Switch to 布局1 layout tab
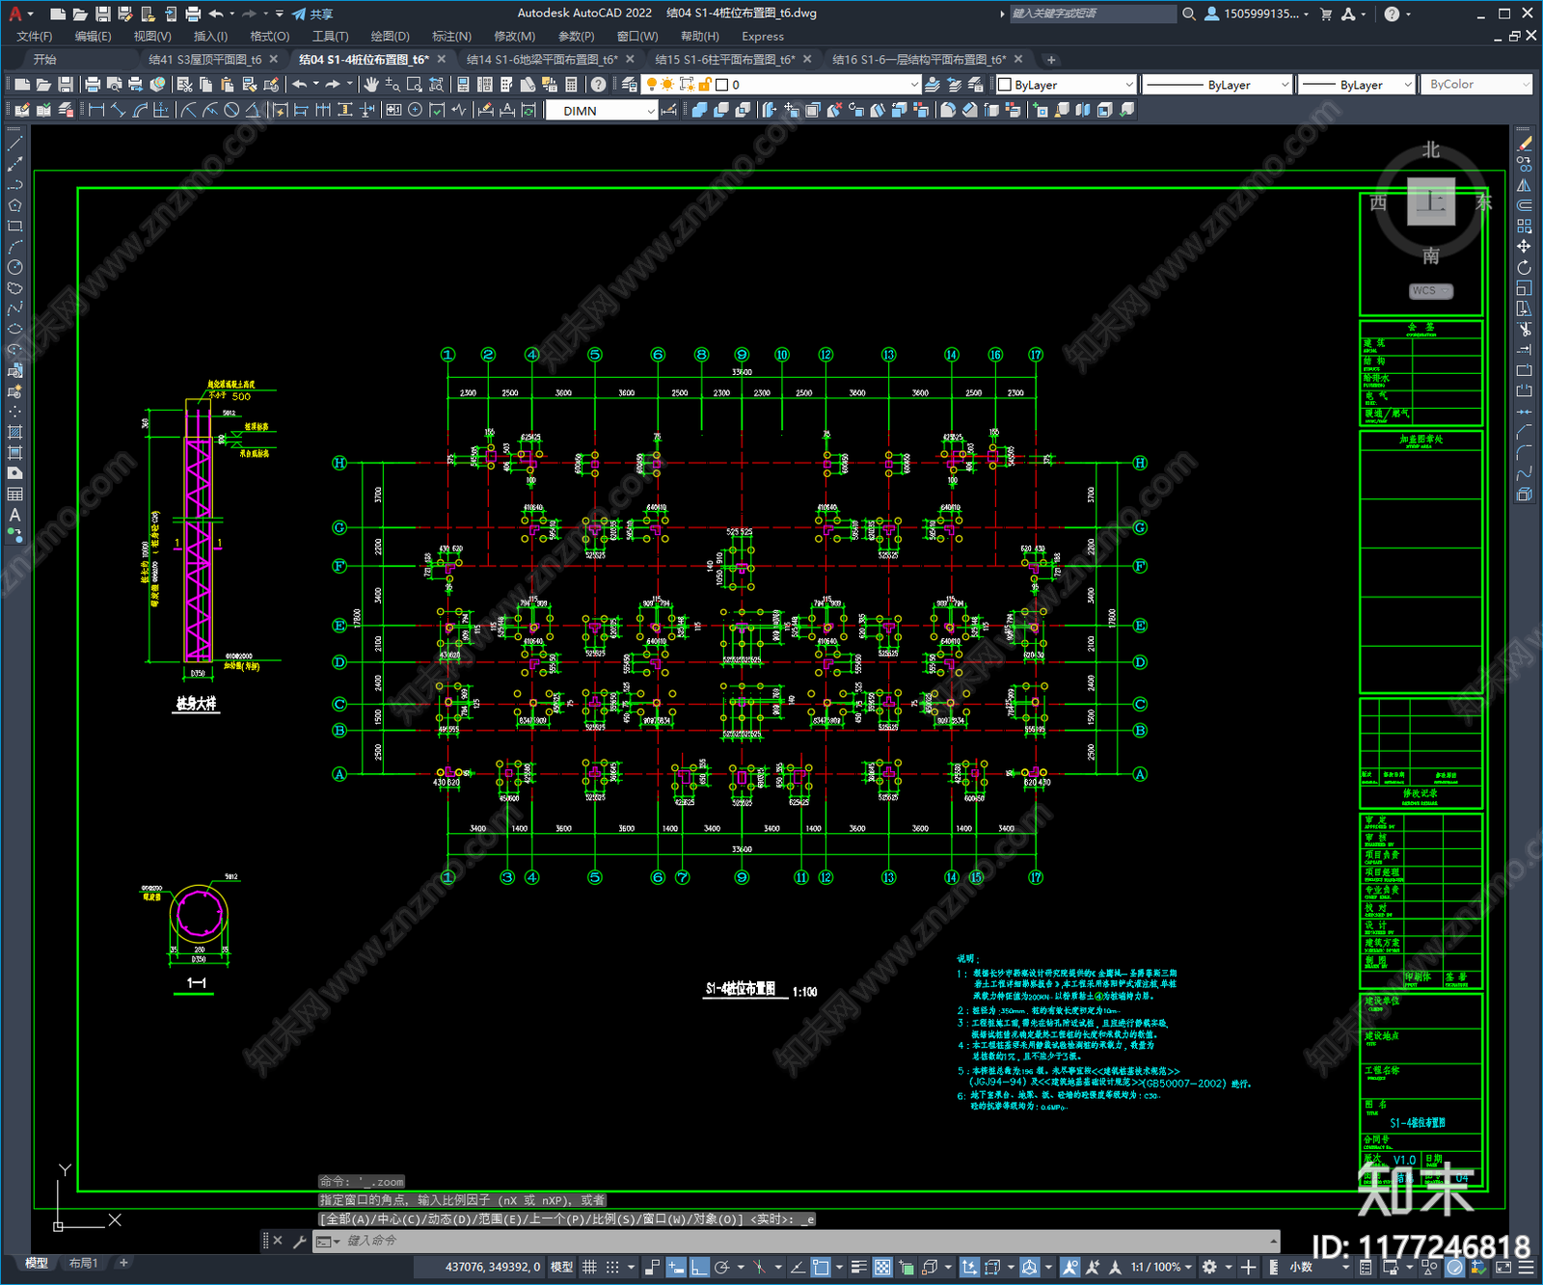The height and width of the screenshot is (1285, 1543). click(x=84, y=1263)
